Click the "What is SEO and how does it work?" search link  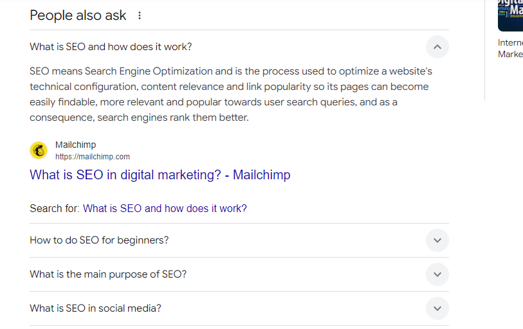pos(165,208)
